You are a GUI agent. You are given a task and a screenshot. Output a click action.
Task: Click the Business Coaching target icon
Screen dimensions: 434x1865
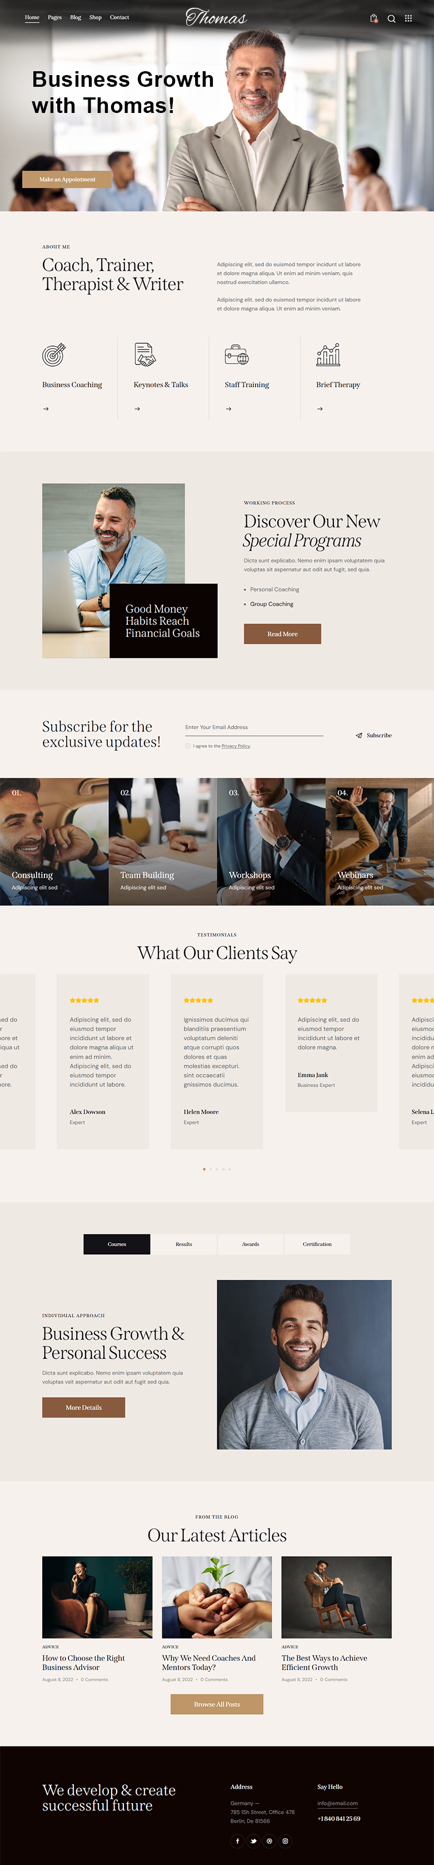coord(53,355)
